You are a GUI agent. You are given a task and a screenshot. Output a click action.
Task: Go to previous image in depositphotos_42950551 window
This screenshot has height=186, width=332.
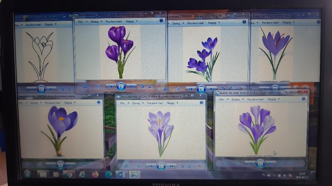(111, 86)
